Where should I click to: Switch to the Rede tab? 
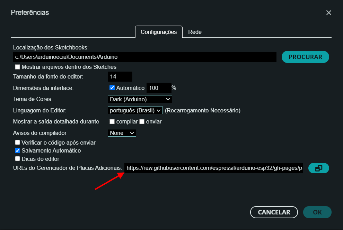point(195,32)
